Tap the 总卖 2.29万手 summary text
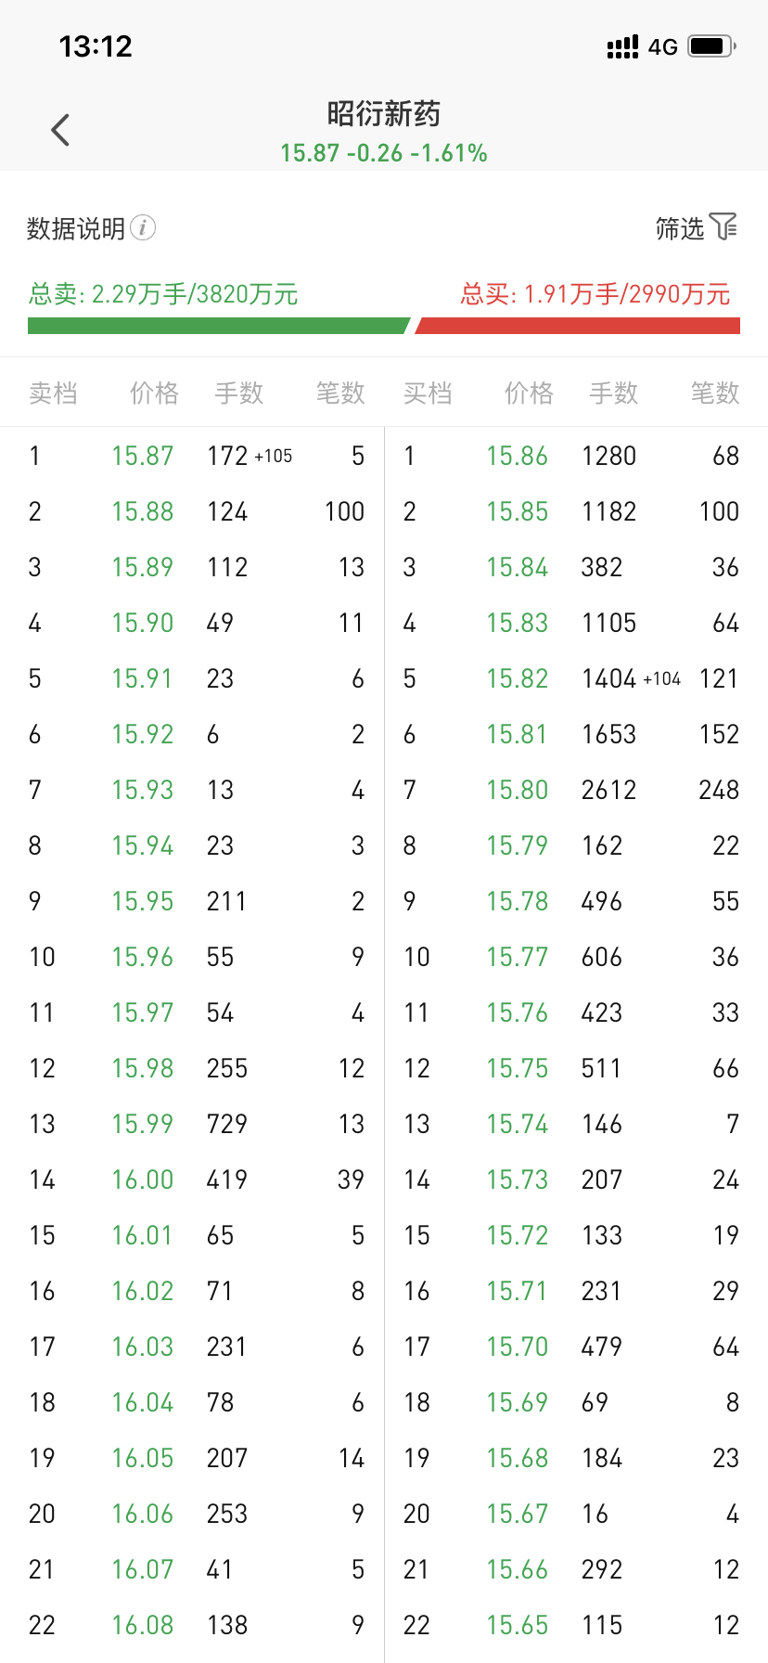The width and height of the screenshot is (768, 1663). point(163,294)
